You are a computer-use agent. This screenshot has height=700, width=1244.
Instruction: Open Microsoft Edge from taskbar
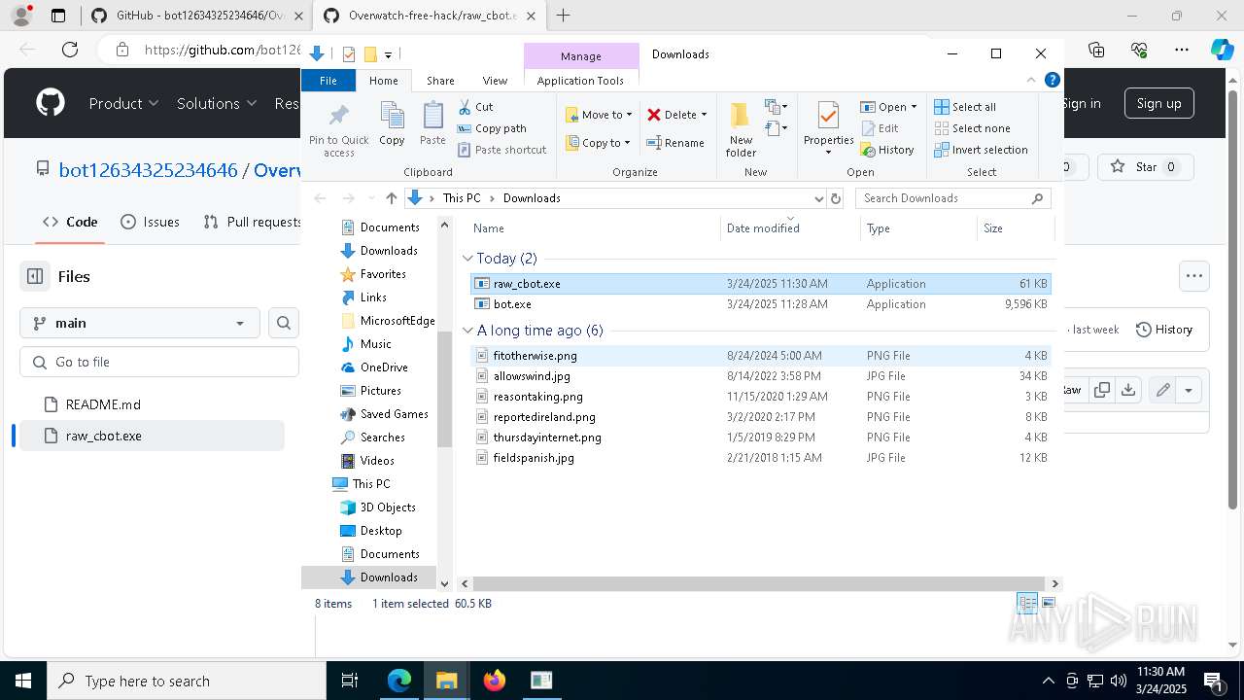point(399,681)
